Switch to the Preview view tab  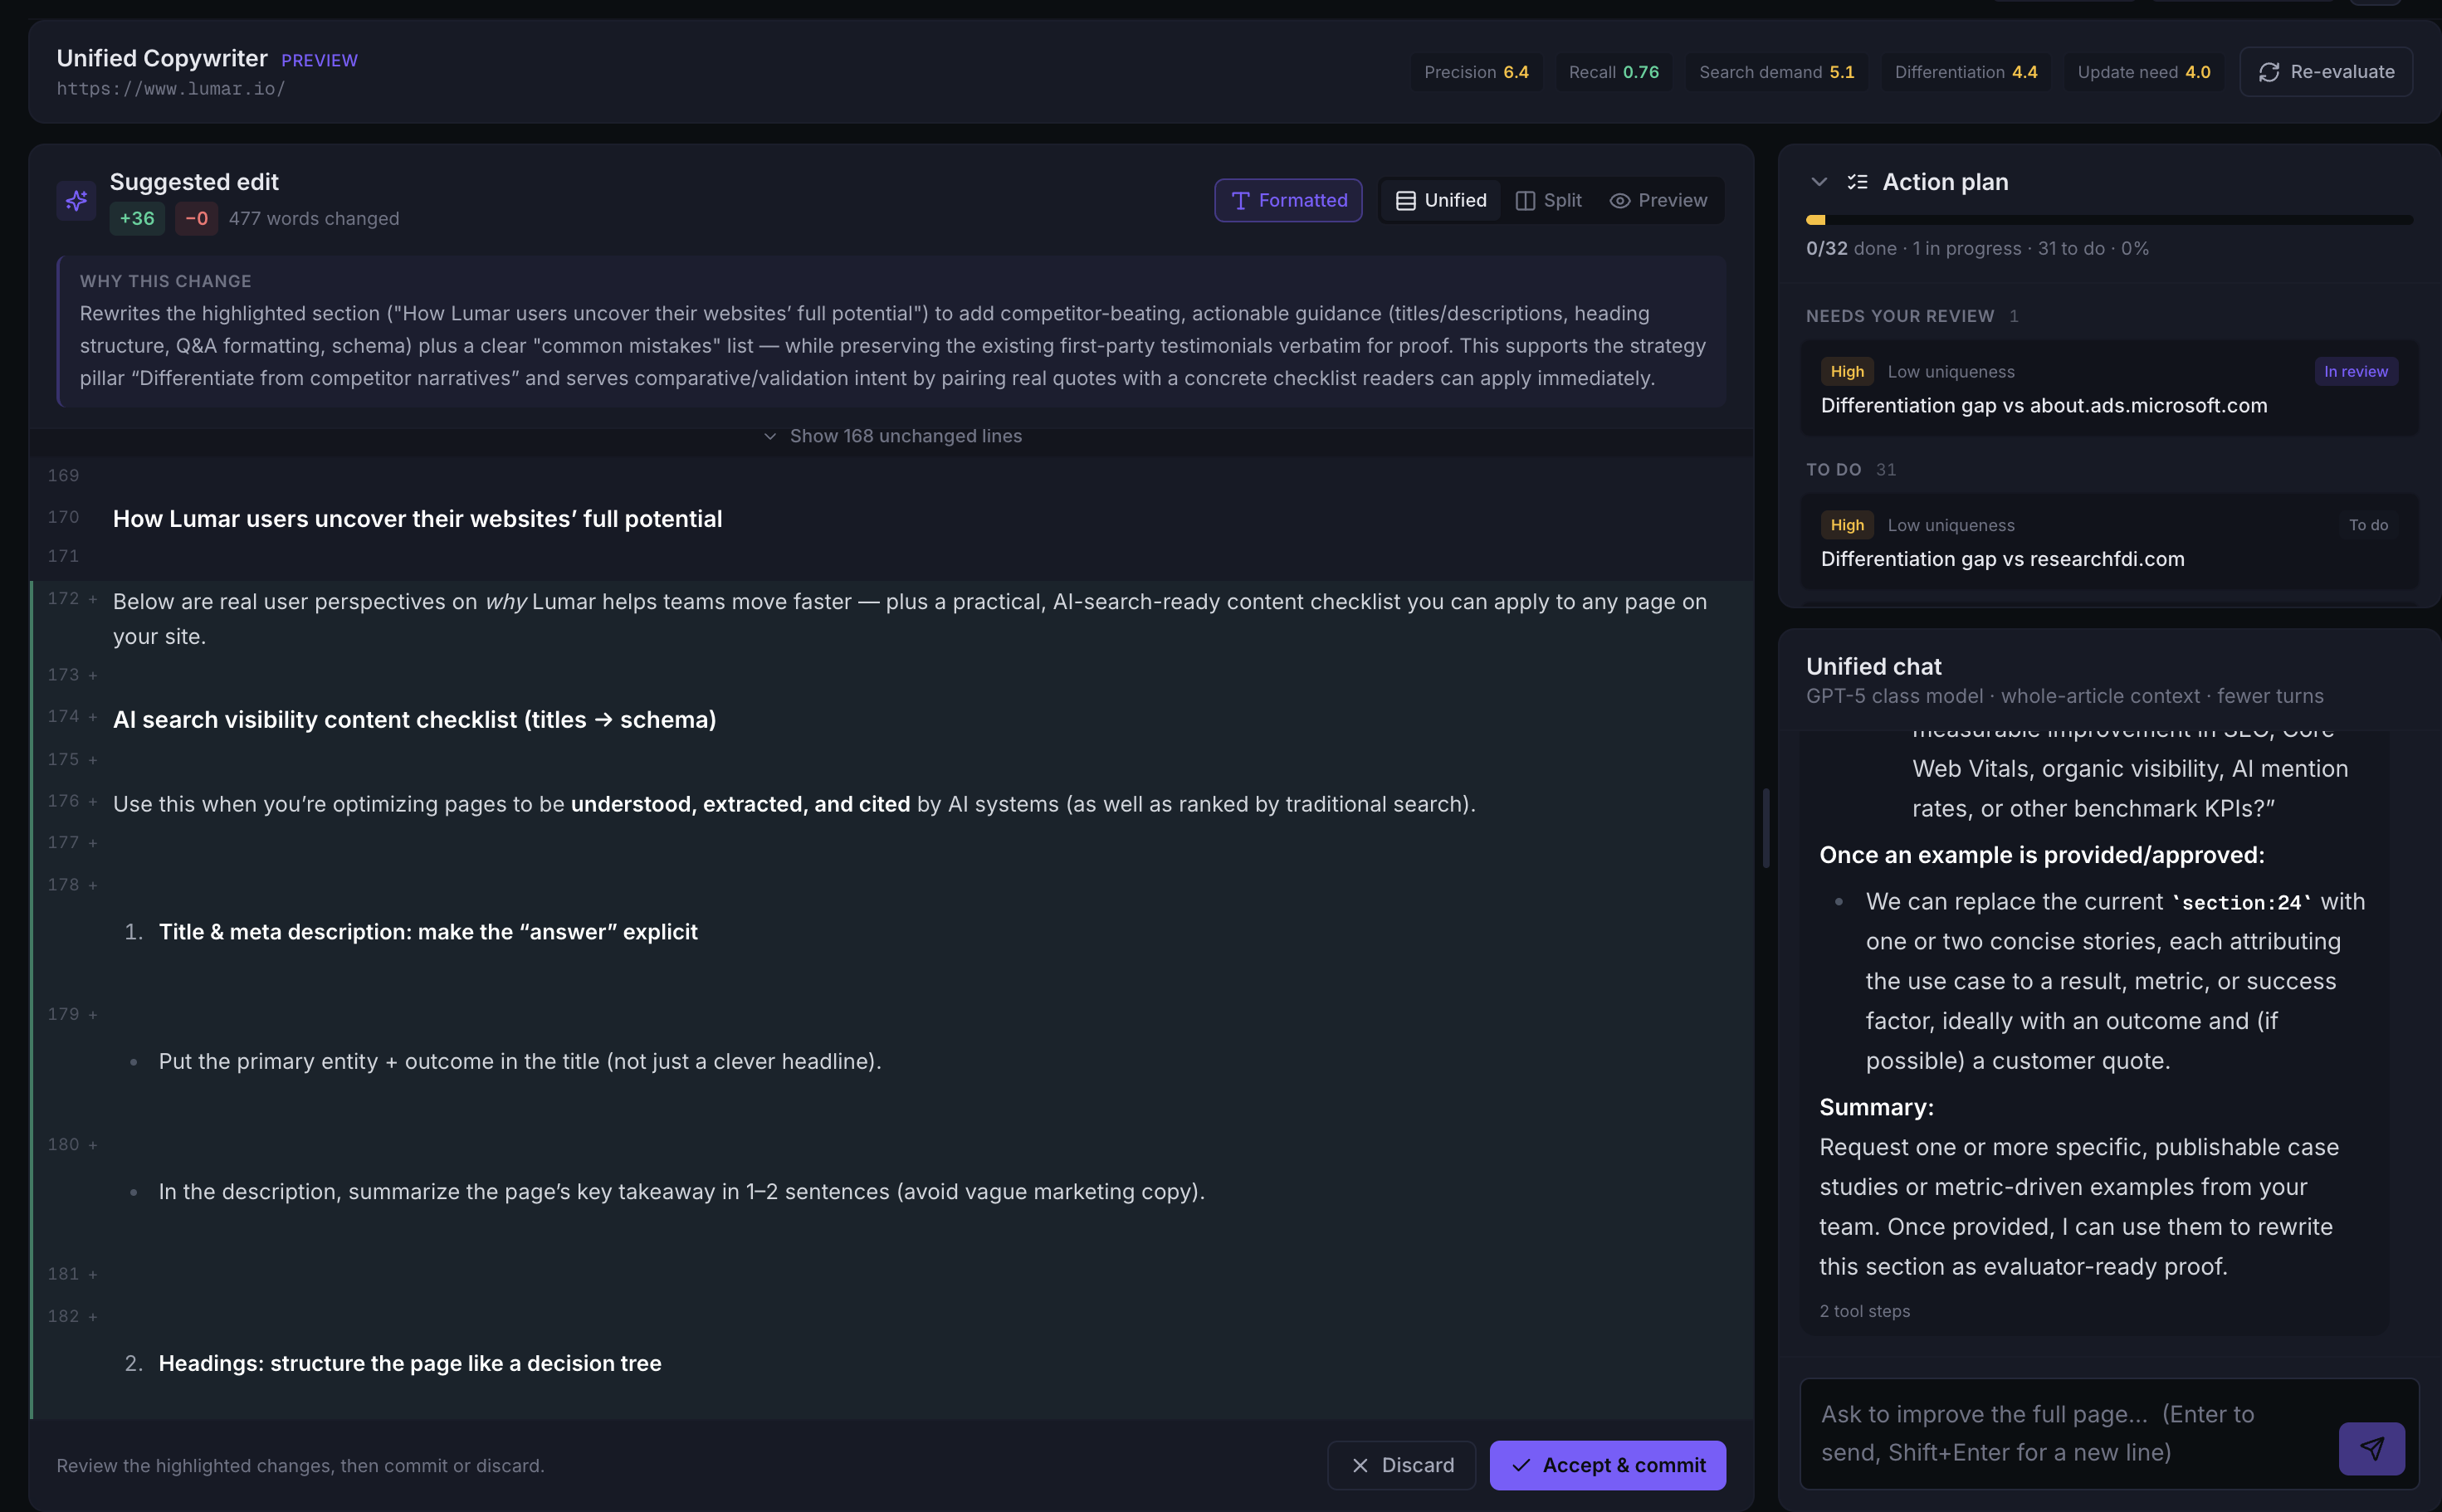coord(1658,200)
